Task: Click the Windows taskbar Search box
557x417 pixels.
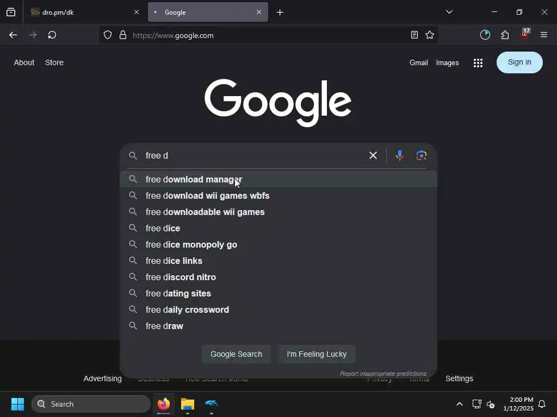Action: 91,404
